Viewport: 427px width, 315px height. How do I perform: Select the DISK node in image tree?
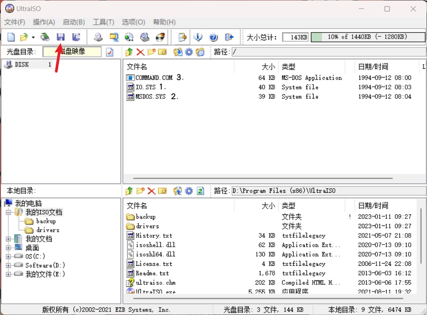(22, 64)
